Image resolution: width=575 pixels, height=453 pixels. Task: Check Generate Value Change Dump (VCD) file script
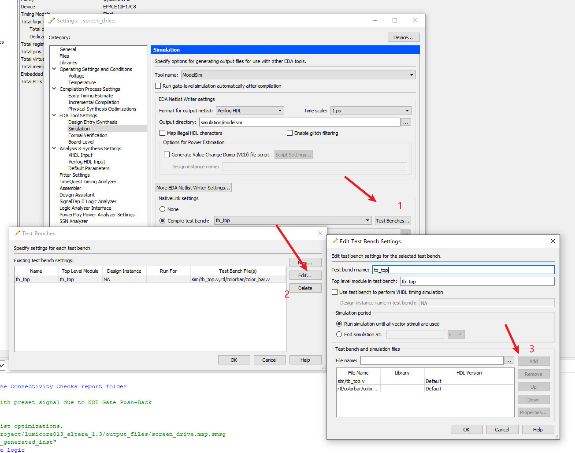pyautogui.click(x=167, y=154)
